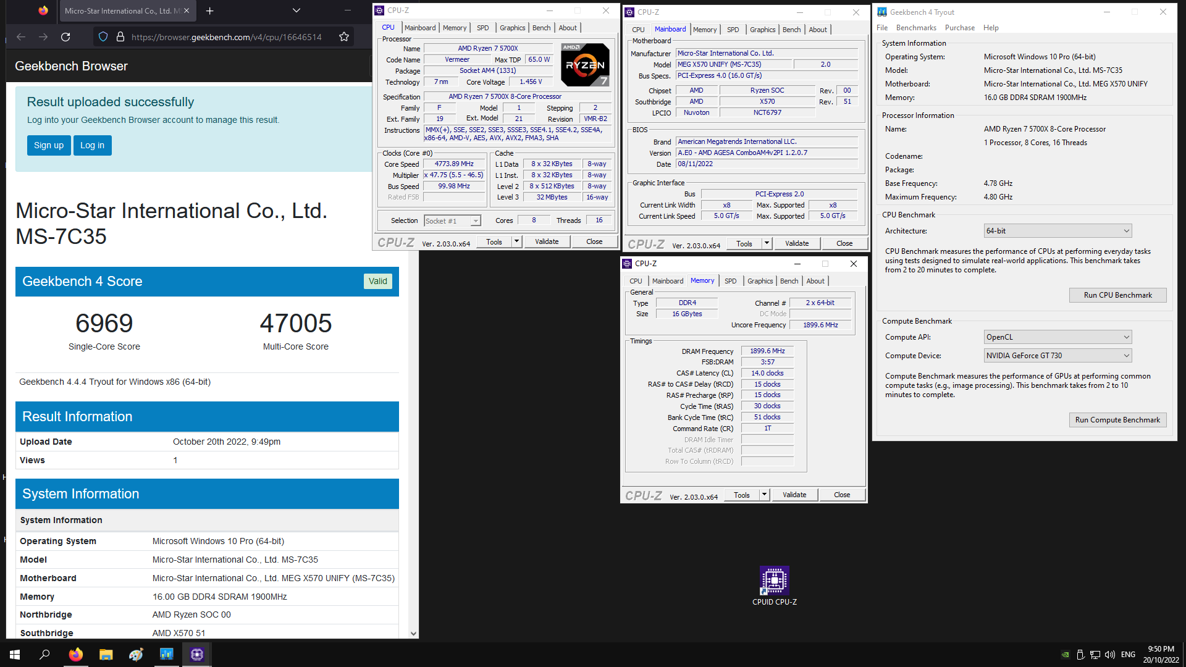
Task: Click Firefox icon in the taskbar
Action: click(x=75, y=655)
